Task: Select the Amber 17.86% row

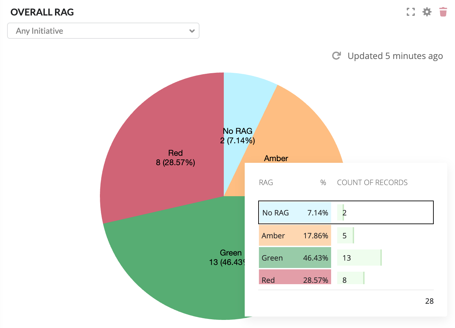Action: (295, 235)
